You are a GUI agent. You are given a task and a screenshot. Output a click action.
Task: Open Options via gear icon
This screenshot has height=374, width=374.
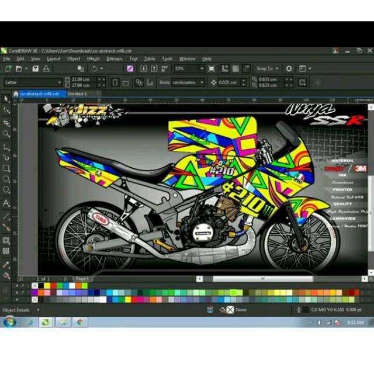(289, 69)
